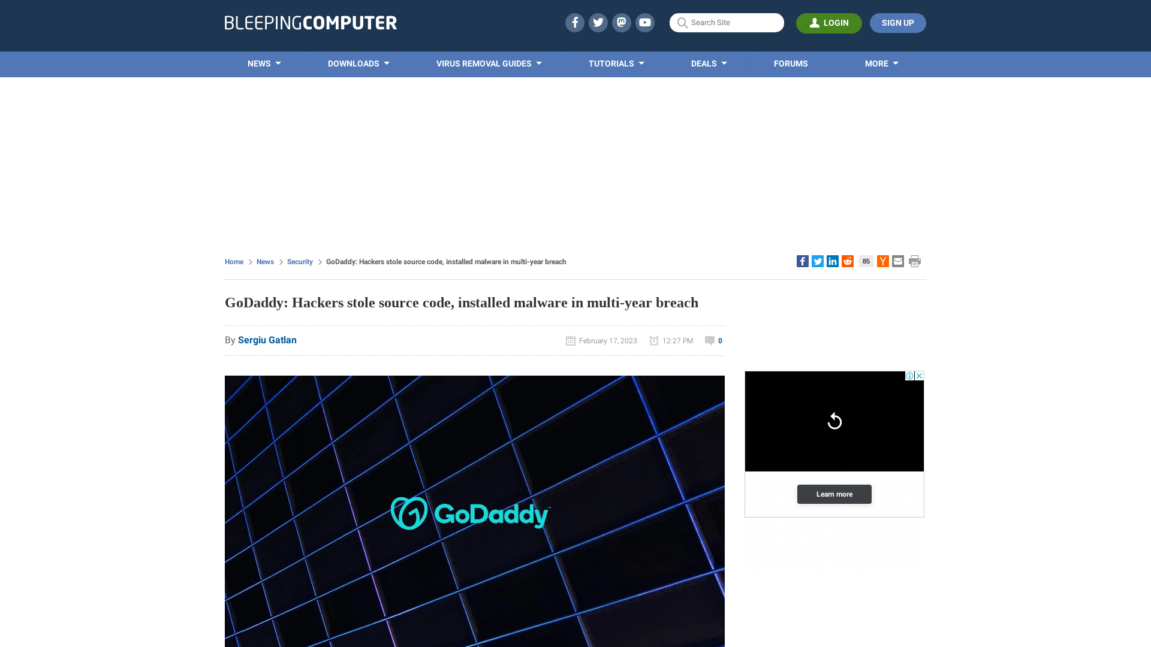This screenshot has width=1151, height=647.
Task: Click the LOGIN button
Action: click(829, 23)
